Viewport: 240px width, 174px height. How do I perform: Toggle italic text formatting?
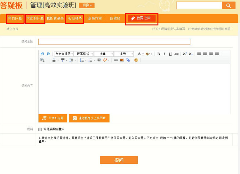pos(164,54)
